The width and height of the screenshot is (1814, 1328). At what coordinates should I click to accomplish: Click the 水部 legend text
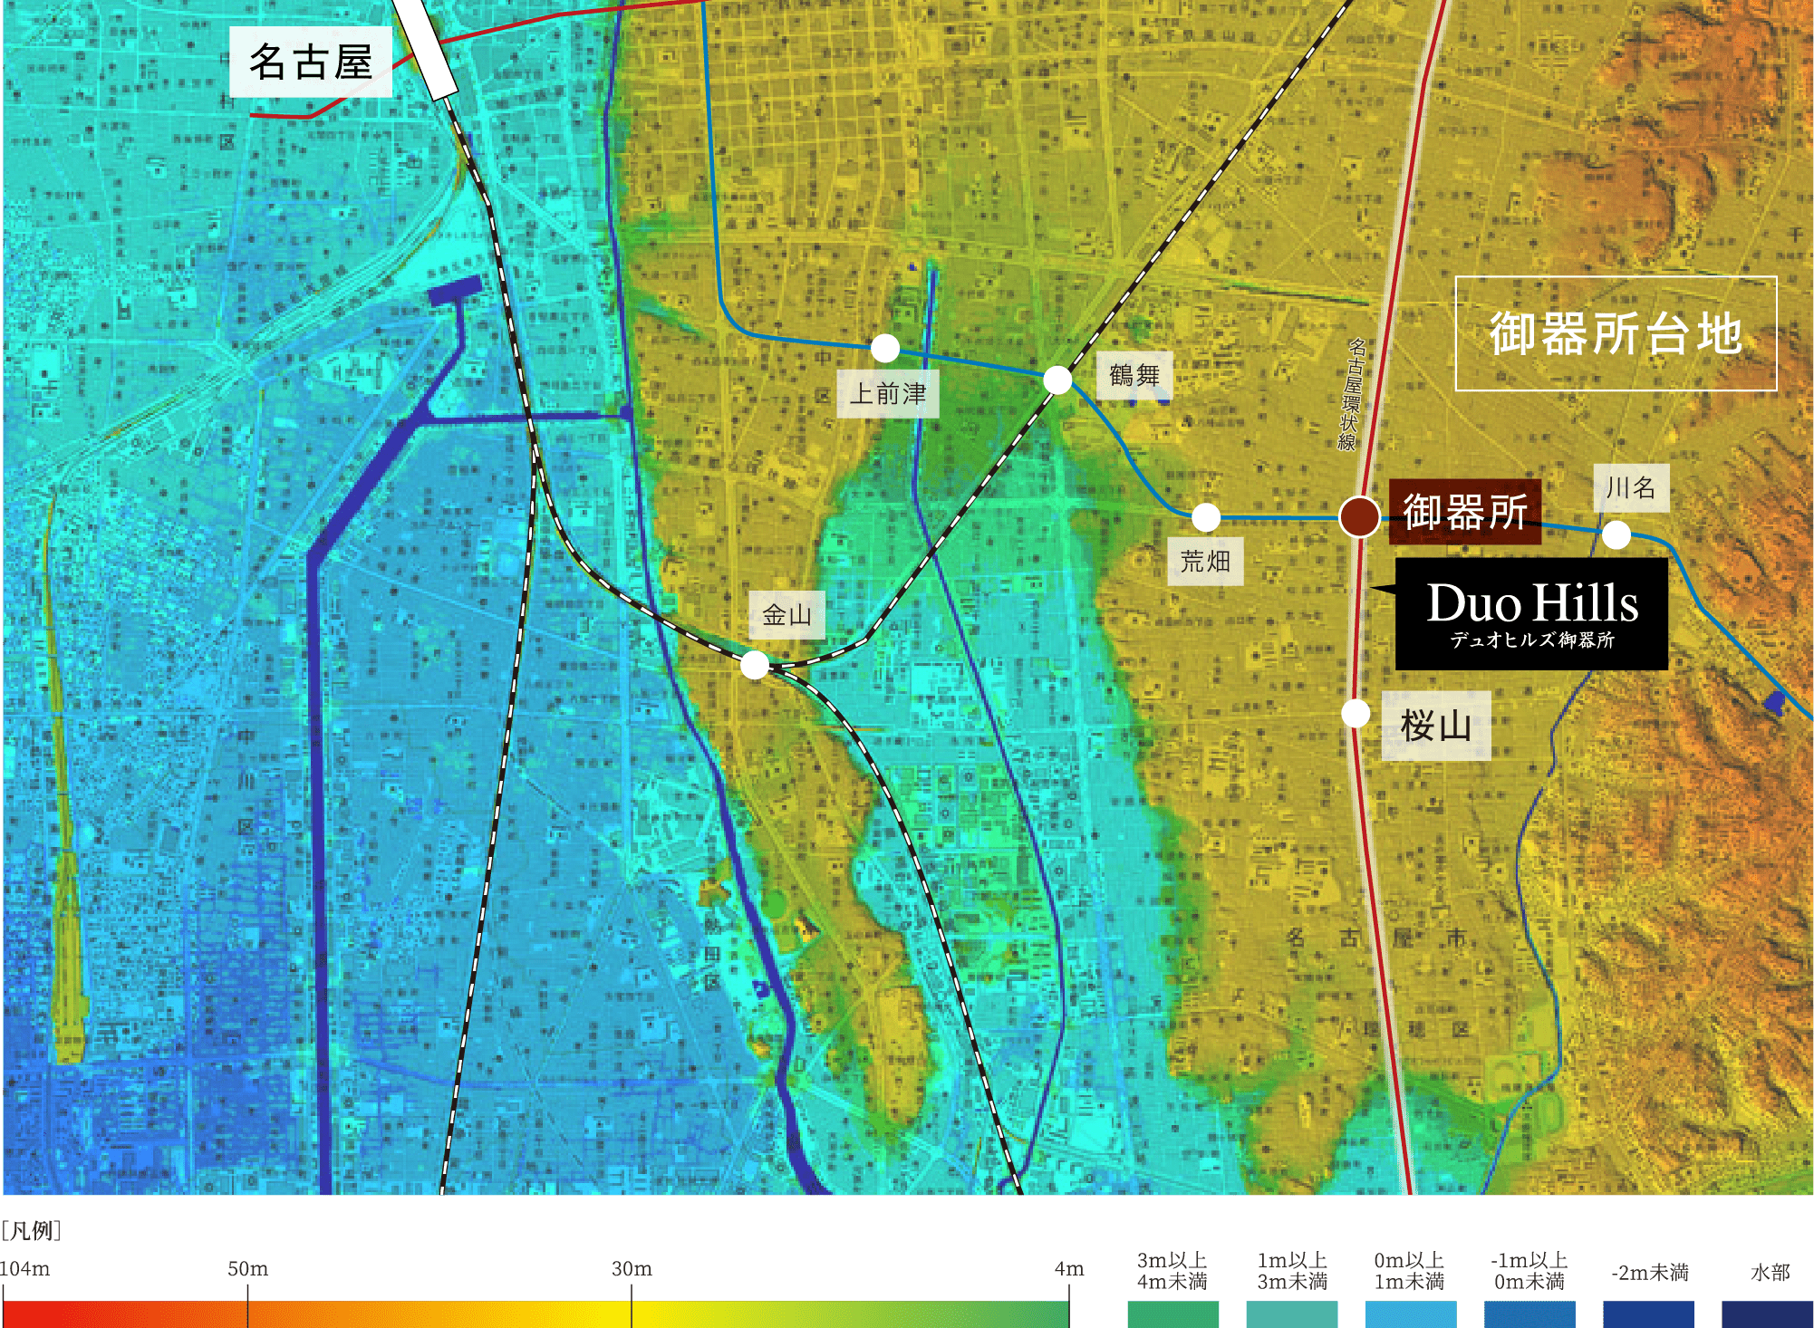(x=1770, y=1273)
